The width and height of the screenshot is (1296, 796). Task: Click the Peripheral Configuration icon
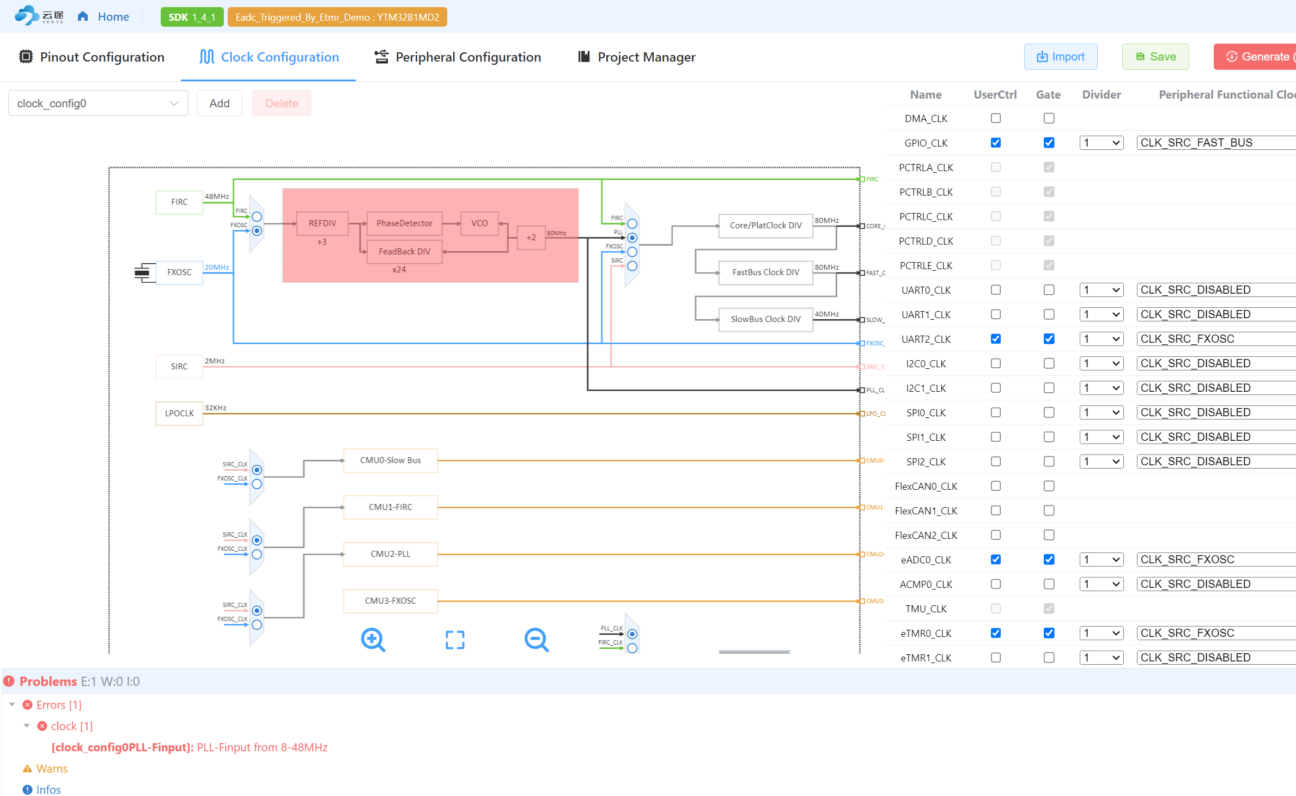coord(381,57)
